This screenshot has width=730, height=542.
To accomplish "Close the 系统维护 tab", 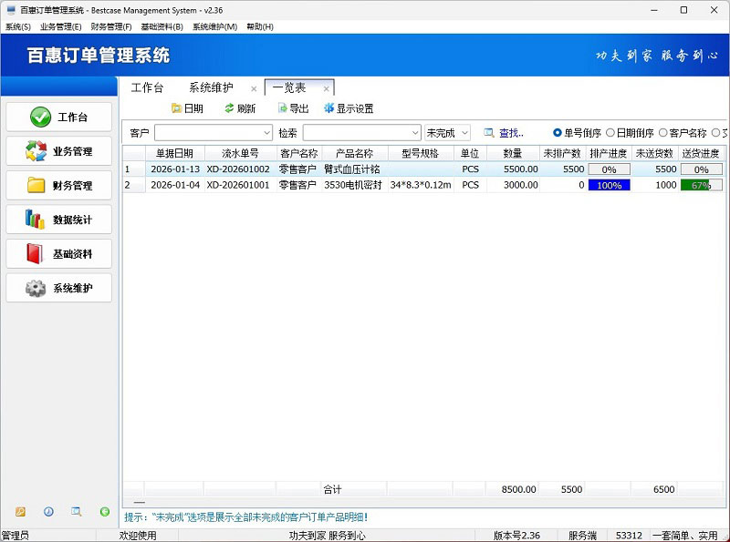I will click(254, 88).
